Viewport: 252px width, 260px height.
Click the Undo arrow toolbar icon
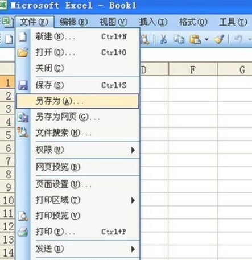(238, 39)
